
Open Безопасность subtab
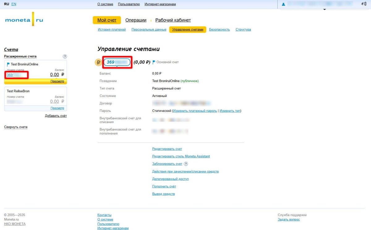tap(220, 30)
